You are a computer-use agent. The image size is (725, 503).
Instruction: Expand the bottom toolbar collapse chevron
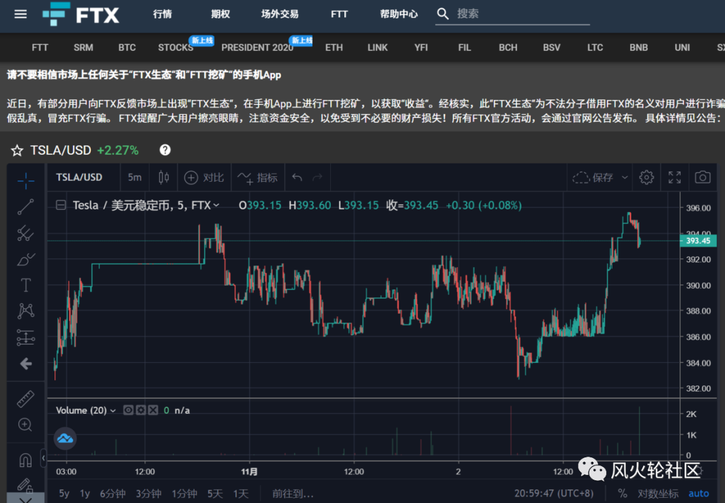pos(26,499)
